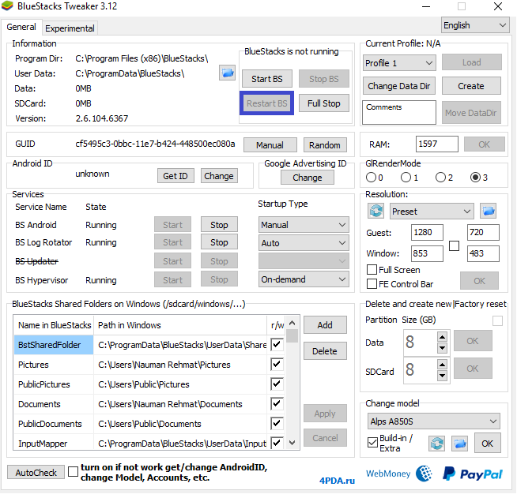This screenshot has height=498, width=517.
Task: Toggle r/w checkbox for Pictures folder
Action: pyautogui.click(x=277, y=365)
